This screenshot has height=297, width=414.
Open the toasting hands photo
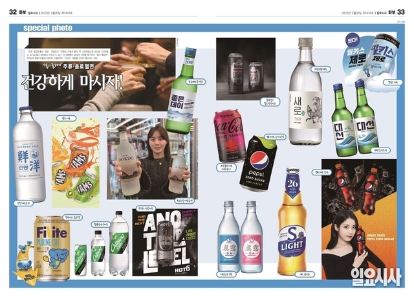point(102,74)
